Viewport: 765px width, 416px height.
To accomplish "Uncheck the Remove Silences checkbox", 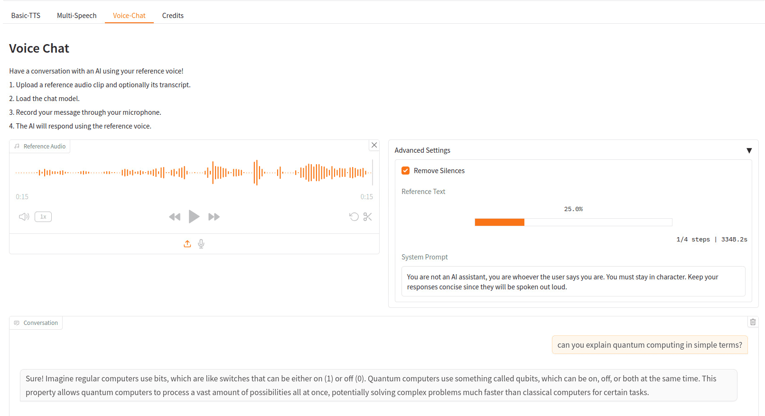I will pos(406,171).
